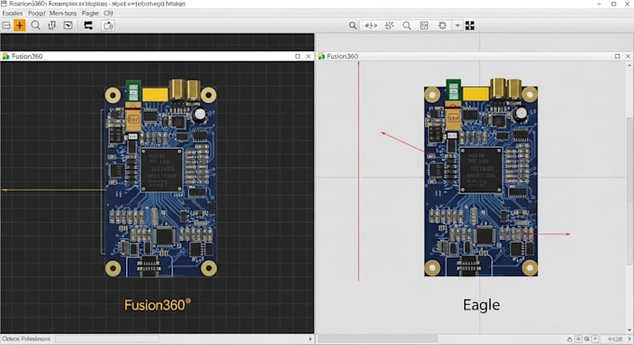Click the framed arrow icon in left toolbar
This screenshot has height=345, width=634.
(x=68, y=25)
